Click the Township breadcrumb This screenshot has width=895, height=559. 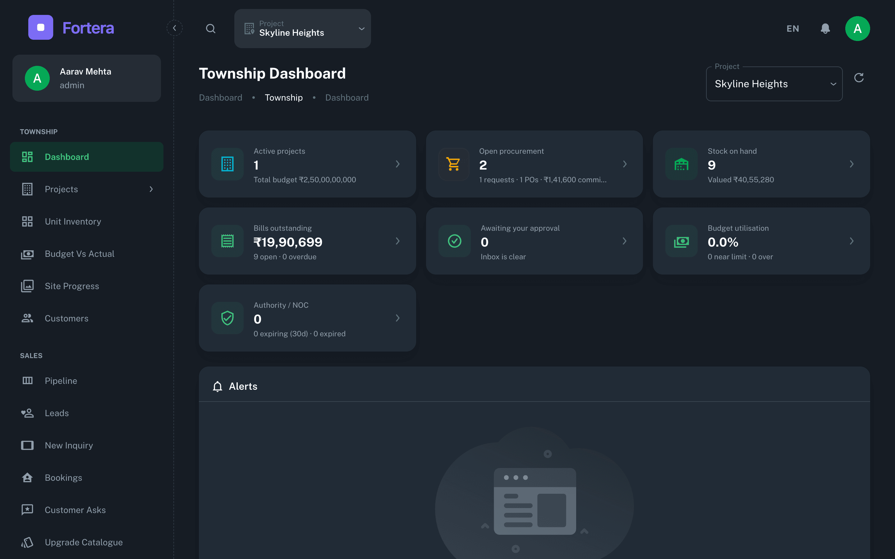pos(284,98)
